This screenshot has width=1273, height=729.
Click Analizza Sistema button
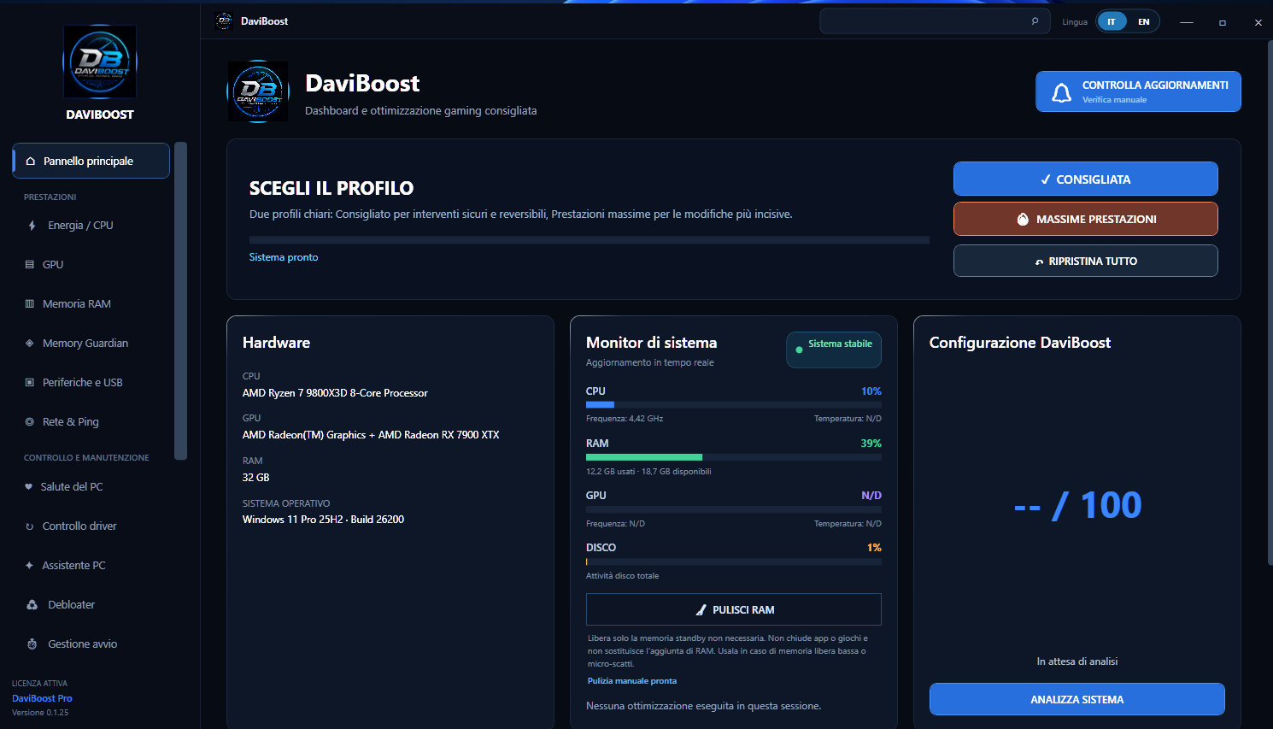[1077, 700]
